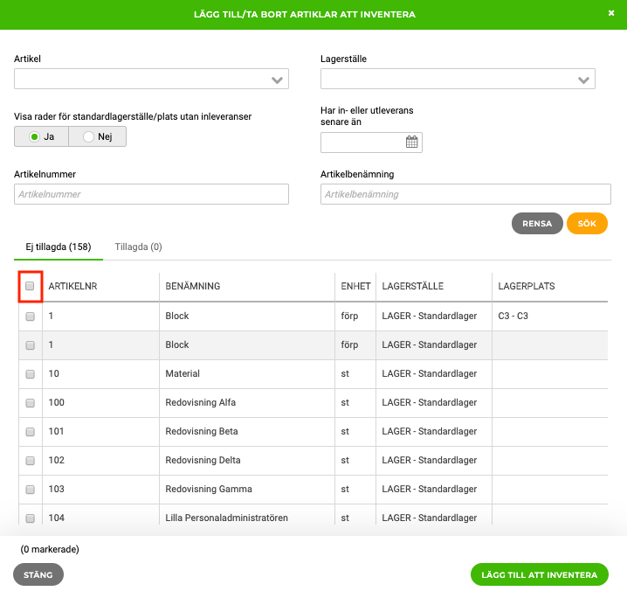Click the SÖK button
This screenshot has width=627, height=598.
click(587, 223)
